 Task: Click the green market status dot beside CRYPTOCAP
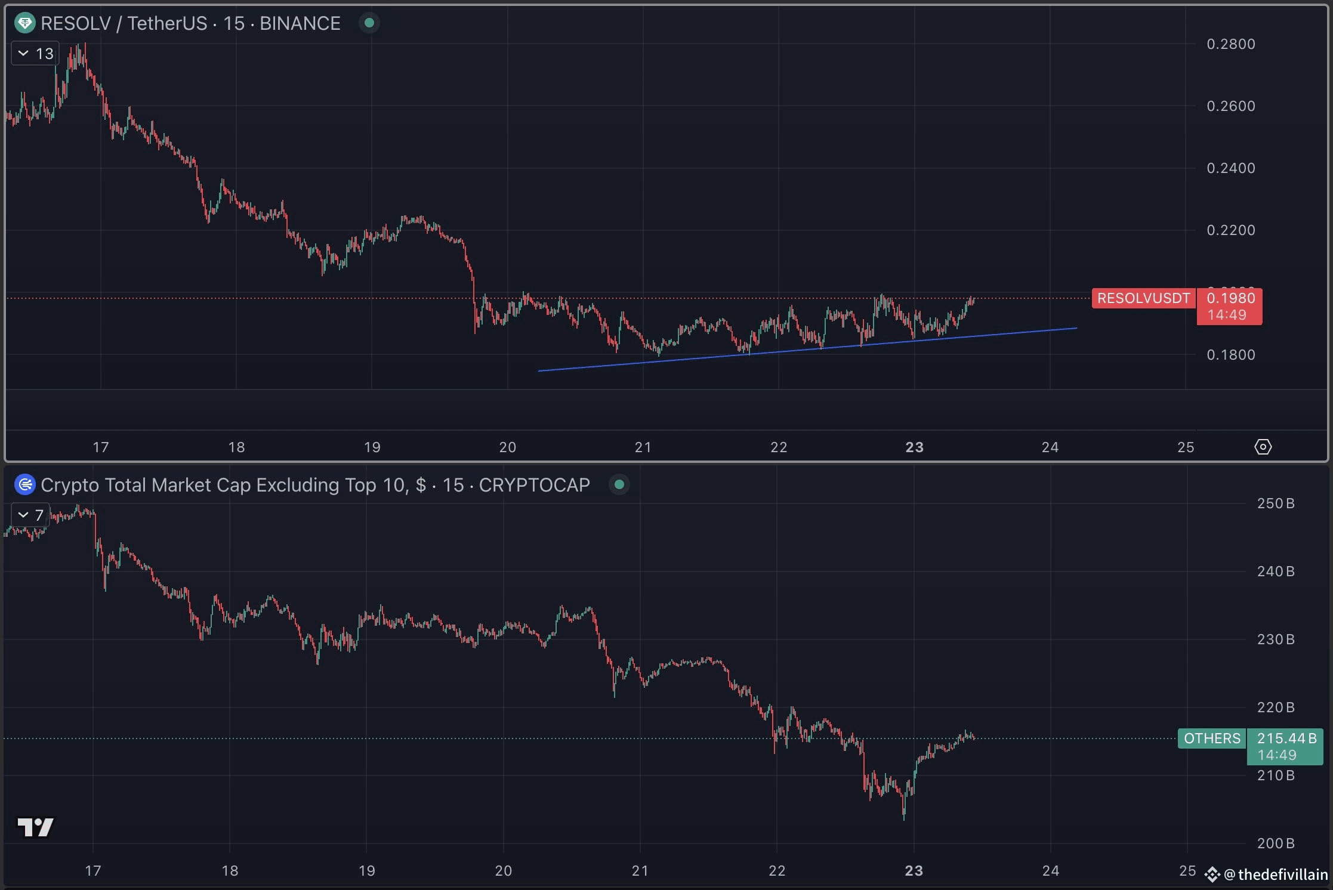tap(619, 484)
